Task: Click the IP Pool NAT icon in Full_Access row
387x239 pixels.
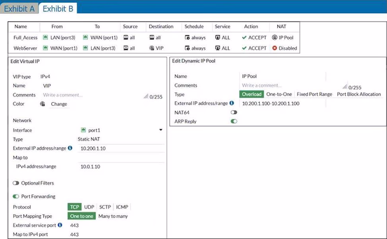Action: pos(275,38)
